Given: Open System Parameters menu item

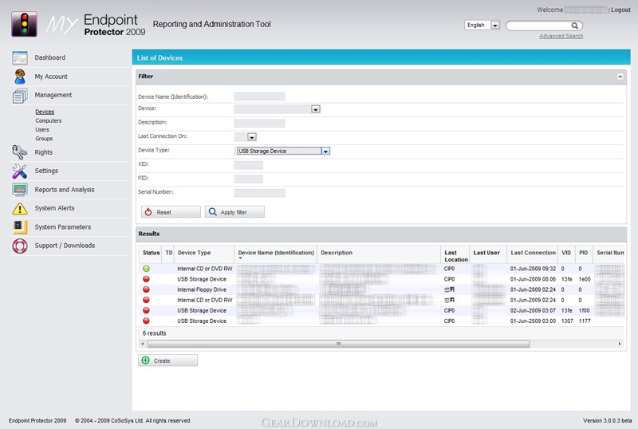Looking at the screenshot, I should [63, 227].
